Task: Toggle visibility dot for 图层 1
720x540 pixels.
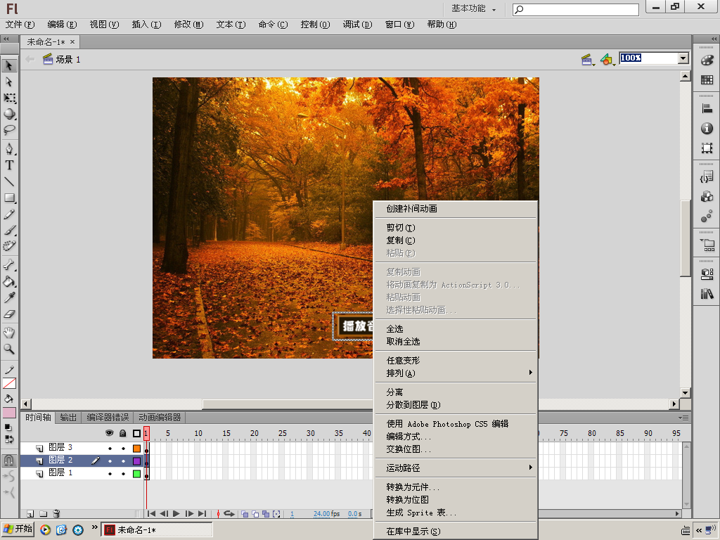Action: pyautogui.click(x=110, y=473)
